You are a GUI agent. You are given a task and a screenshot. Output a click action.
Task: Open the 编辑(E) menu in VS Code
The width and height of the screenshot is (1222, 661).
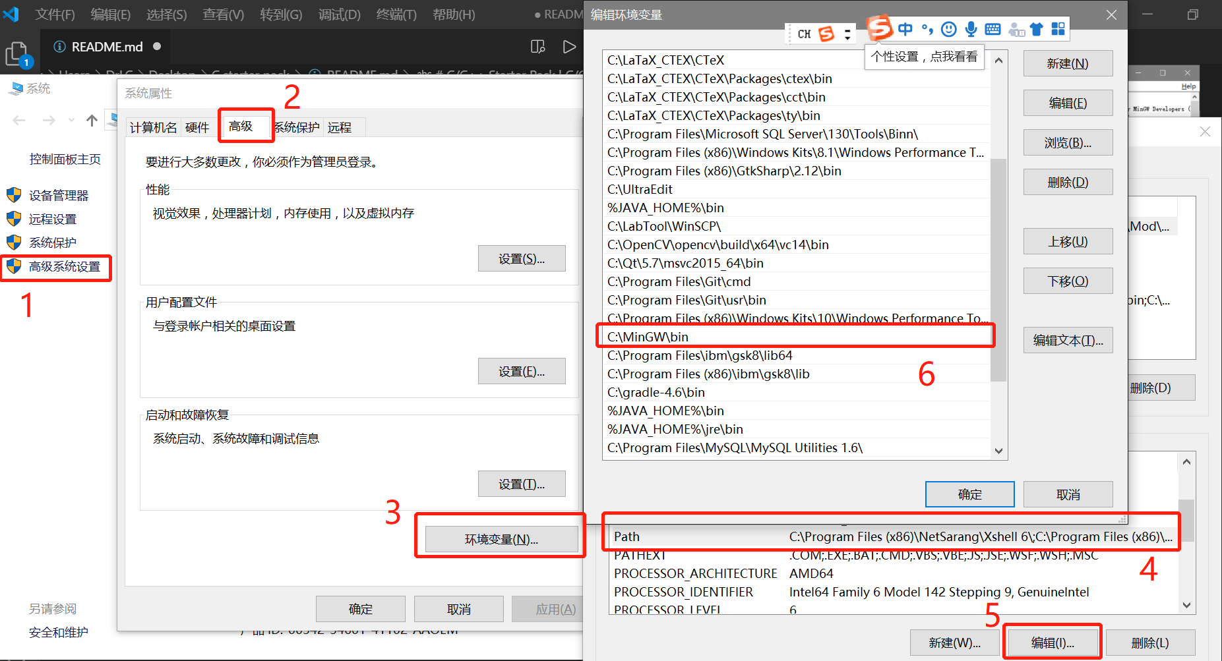tap(110, 14)
